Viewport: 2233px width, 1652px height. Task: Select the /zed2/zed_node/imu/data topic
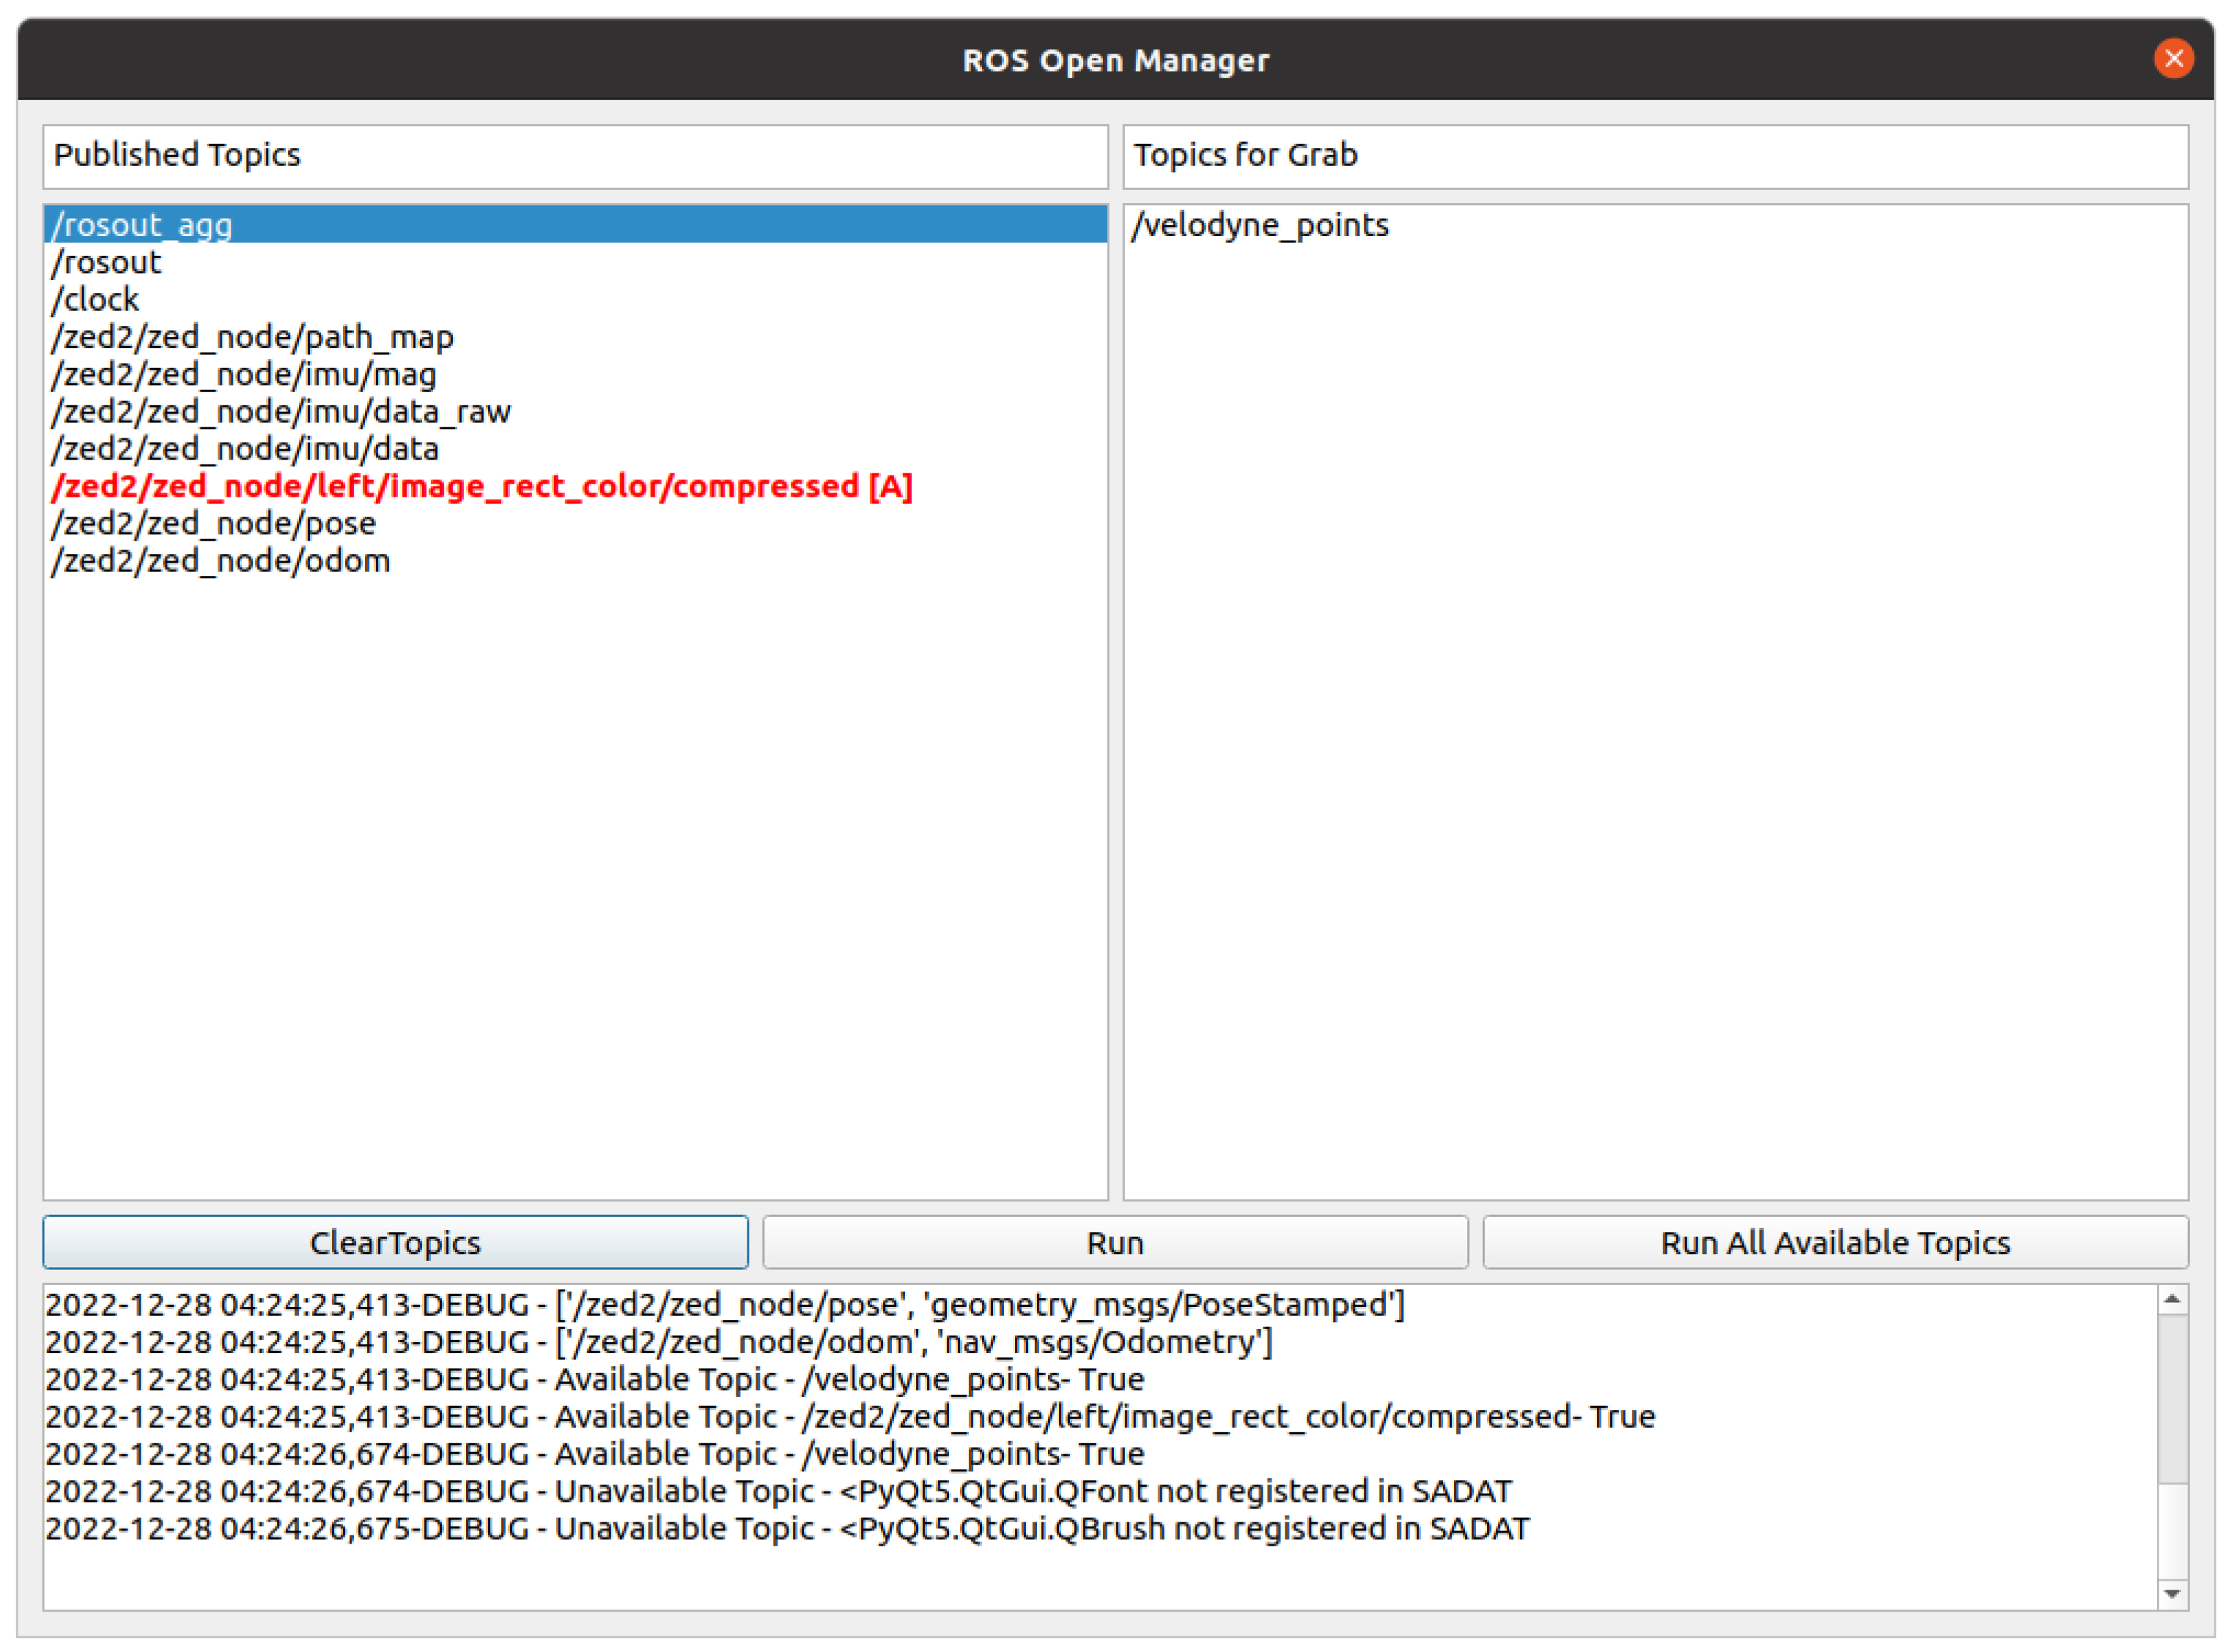pos(245,449)
